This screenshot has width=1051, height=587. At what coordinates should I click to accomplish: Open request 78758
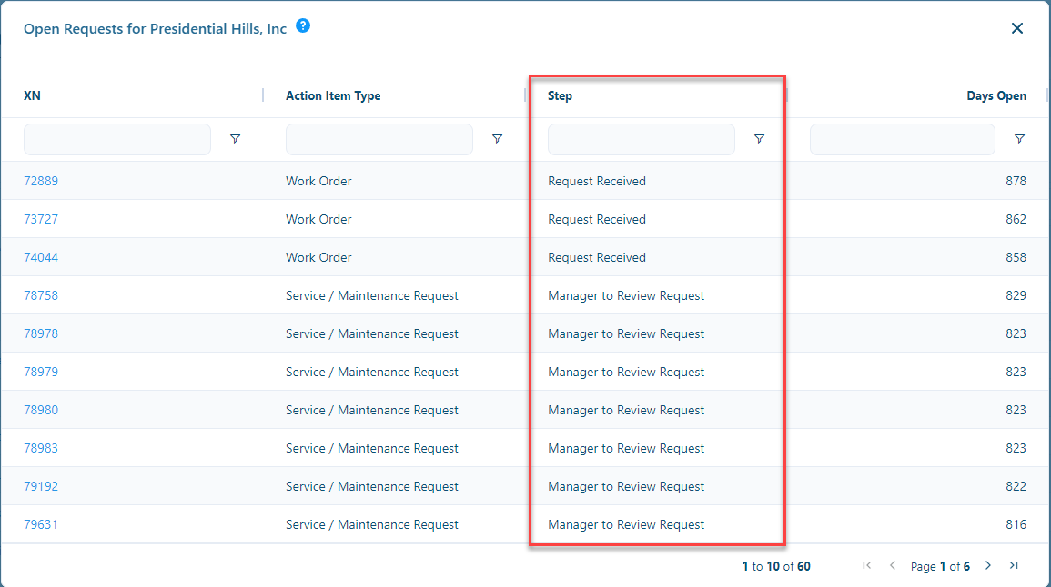(41, 296)
